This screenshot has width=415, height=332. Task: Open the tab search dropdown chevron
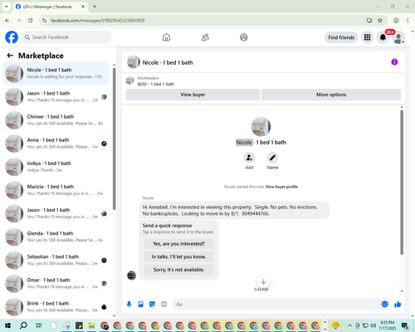point(6,7)
